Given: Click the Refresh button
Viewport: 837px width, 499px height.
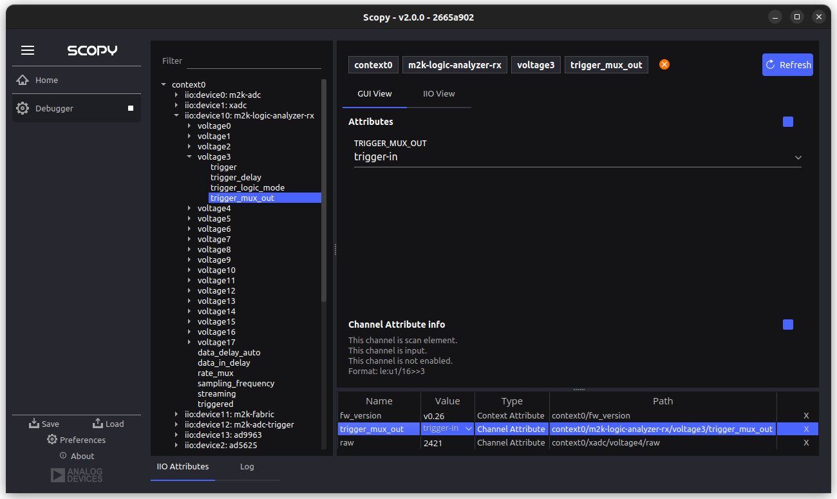Looking at the screenshot, I should point(787,64).
